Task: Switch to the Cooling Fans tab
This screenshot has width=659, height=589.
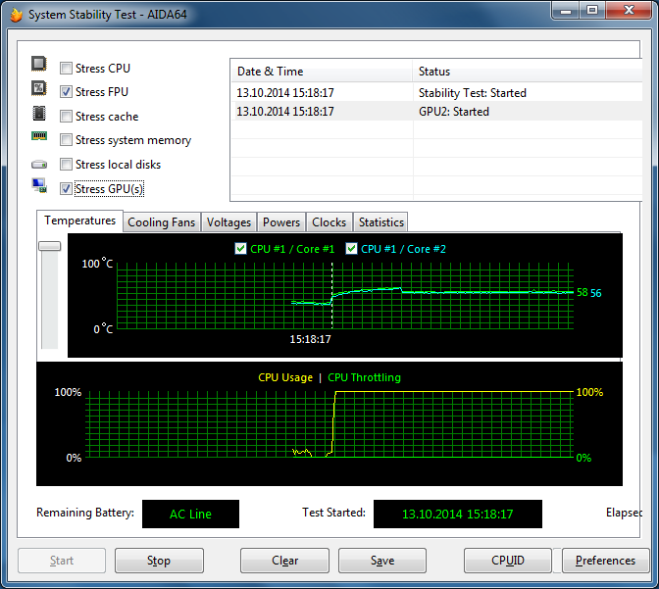Action: [x=162, y=222]
